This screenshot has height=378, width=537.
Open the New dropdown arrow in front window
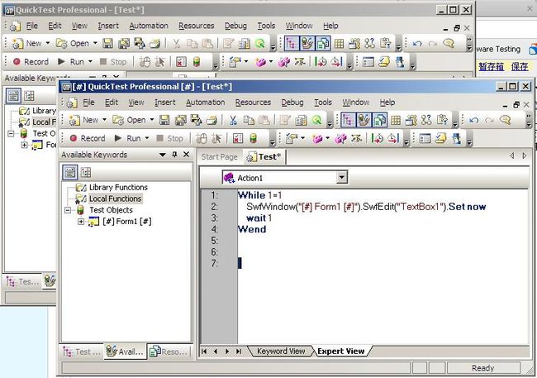pyautogui.click(x=104, y=120)
